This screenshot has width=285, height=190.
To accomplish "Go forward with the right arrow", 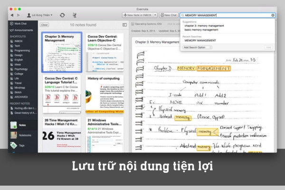I will tap(19, 15).
